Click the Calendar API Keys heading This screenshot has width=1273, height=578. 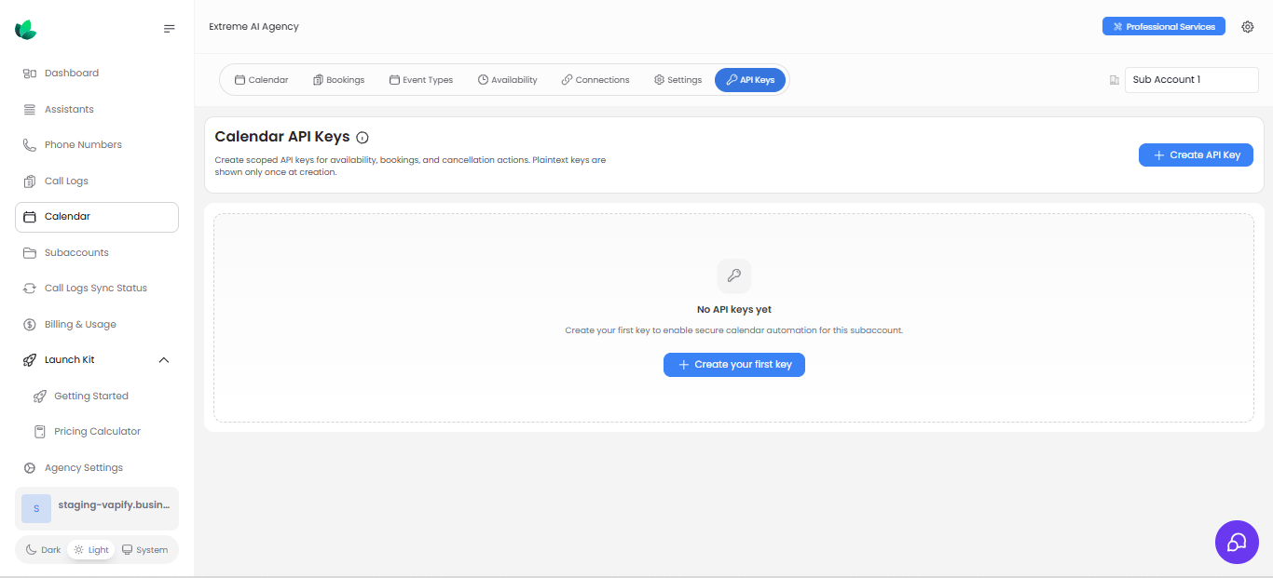(282, 137)
